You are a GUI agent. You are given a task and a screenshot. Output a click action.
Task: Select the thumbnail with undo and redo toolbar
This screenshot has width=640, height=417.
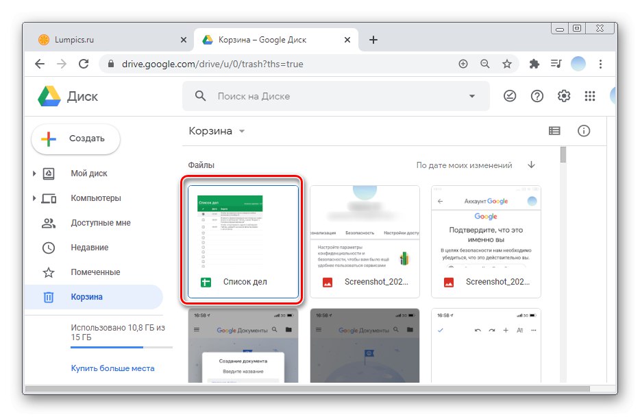(486, 346)
